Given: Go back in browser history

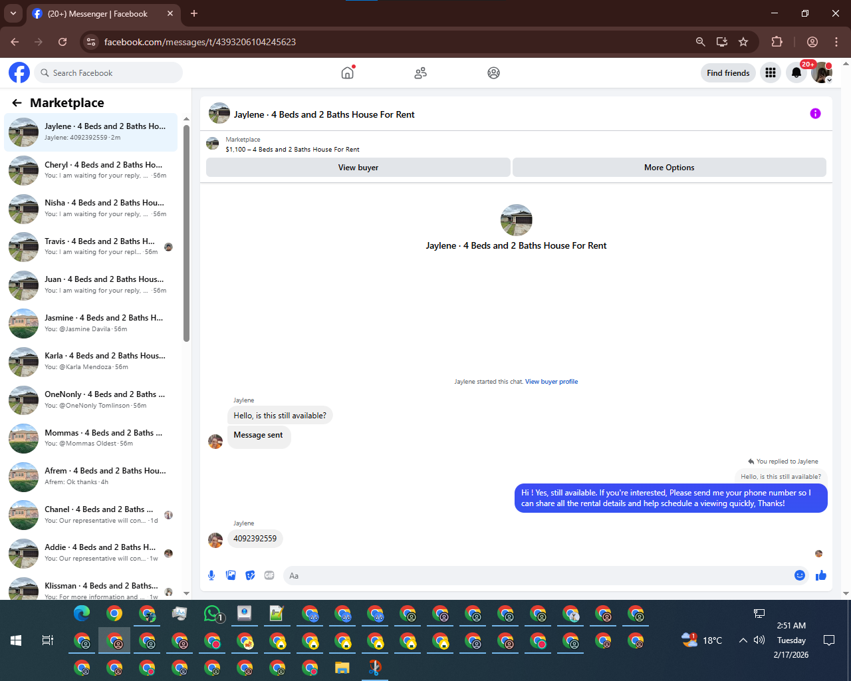Looking at the screenshot, I should point(15,42).
